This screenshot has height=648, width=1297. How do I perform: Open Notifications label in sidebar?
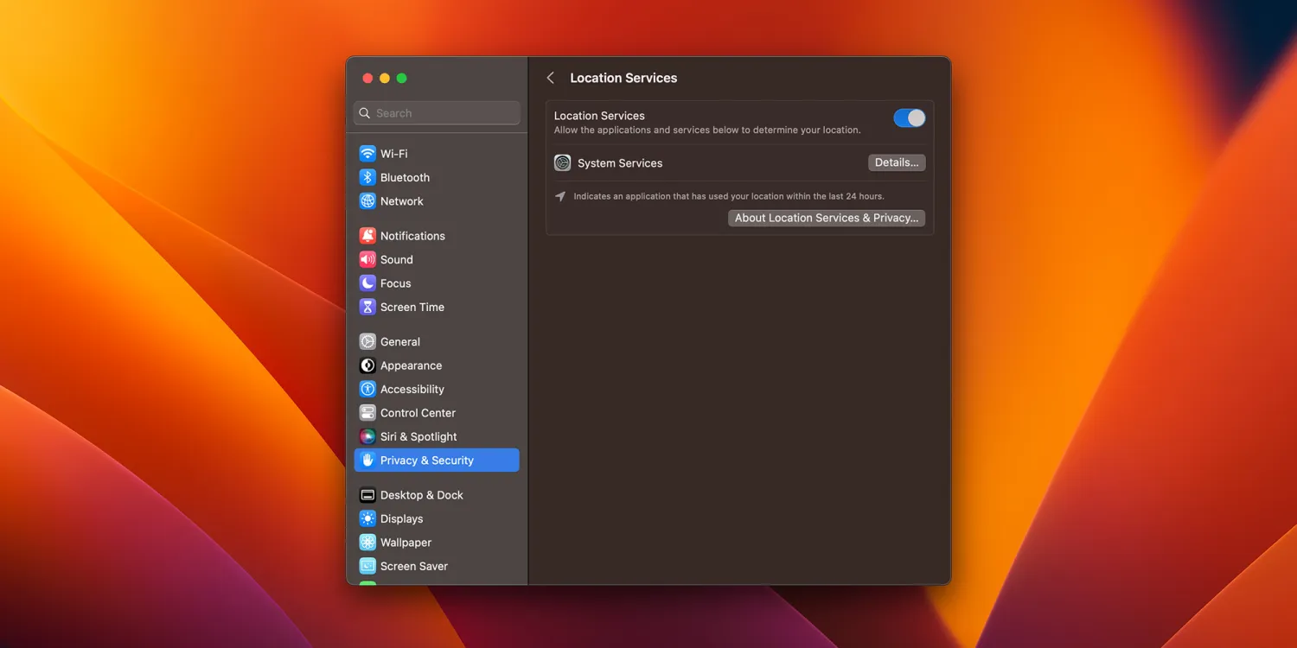[x=412, y=236]
